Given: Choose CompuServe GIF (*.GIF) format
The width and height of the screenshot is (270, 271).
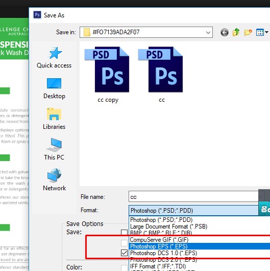Looking at the screenshot, I should click(x=199, y=240).
